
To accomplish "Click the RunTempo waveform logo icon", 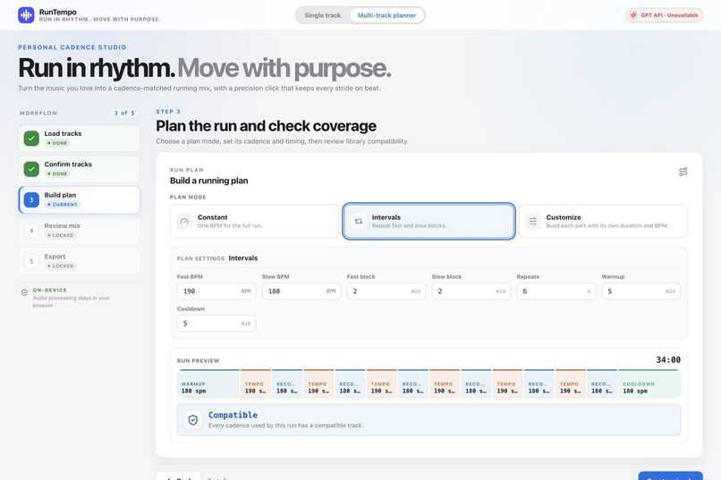I will click(x=26, y=15).
